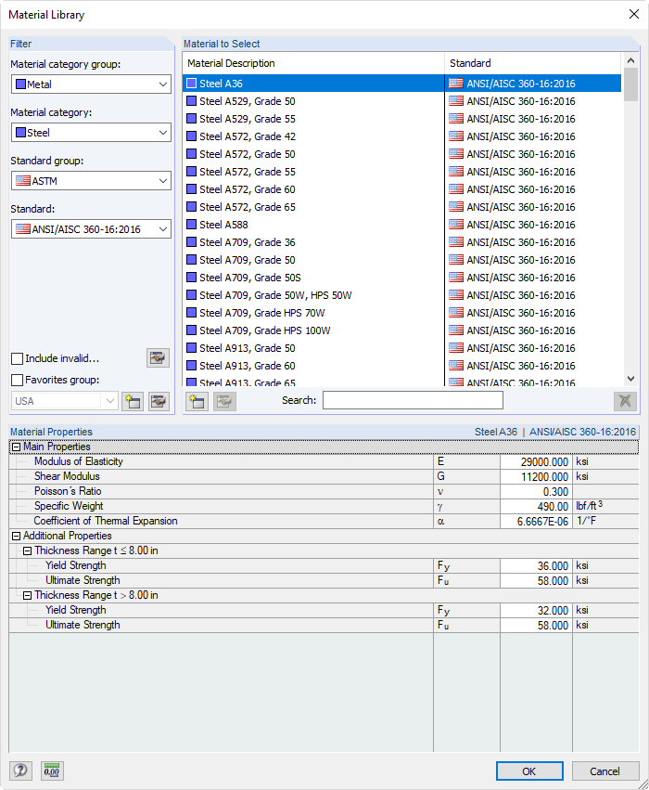649x790 pixels.
Task: Enable Favorites group checkbox
Action: point(17,380)
